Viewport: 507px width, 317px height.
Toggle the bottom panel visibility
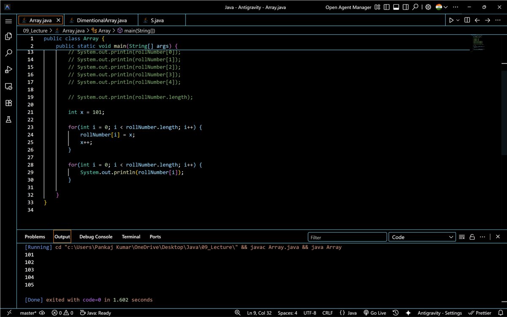tap(396, 7)
